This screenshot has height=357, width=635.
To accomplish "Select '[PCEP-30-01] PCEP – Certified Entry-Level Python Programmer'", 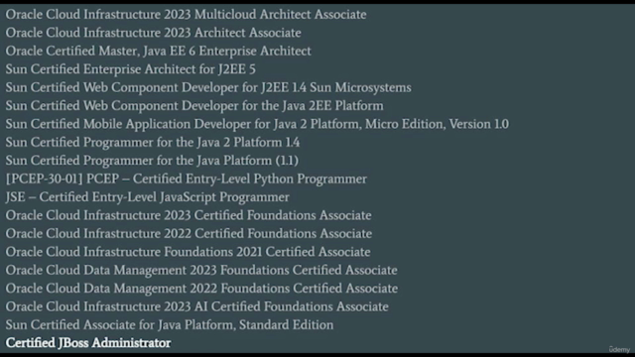I will point(187,178).
